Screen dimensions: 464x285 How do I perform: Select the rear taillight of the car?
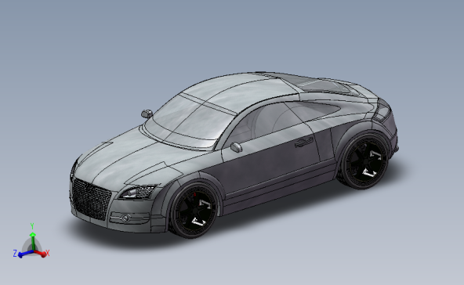pos(383,110)
